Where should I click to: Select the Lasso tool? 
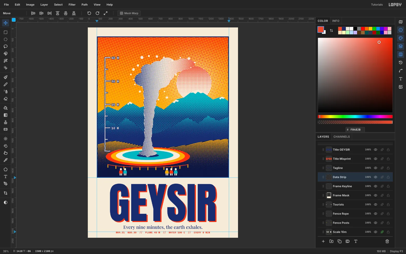tap(6, 46)
